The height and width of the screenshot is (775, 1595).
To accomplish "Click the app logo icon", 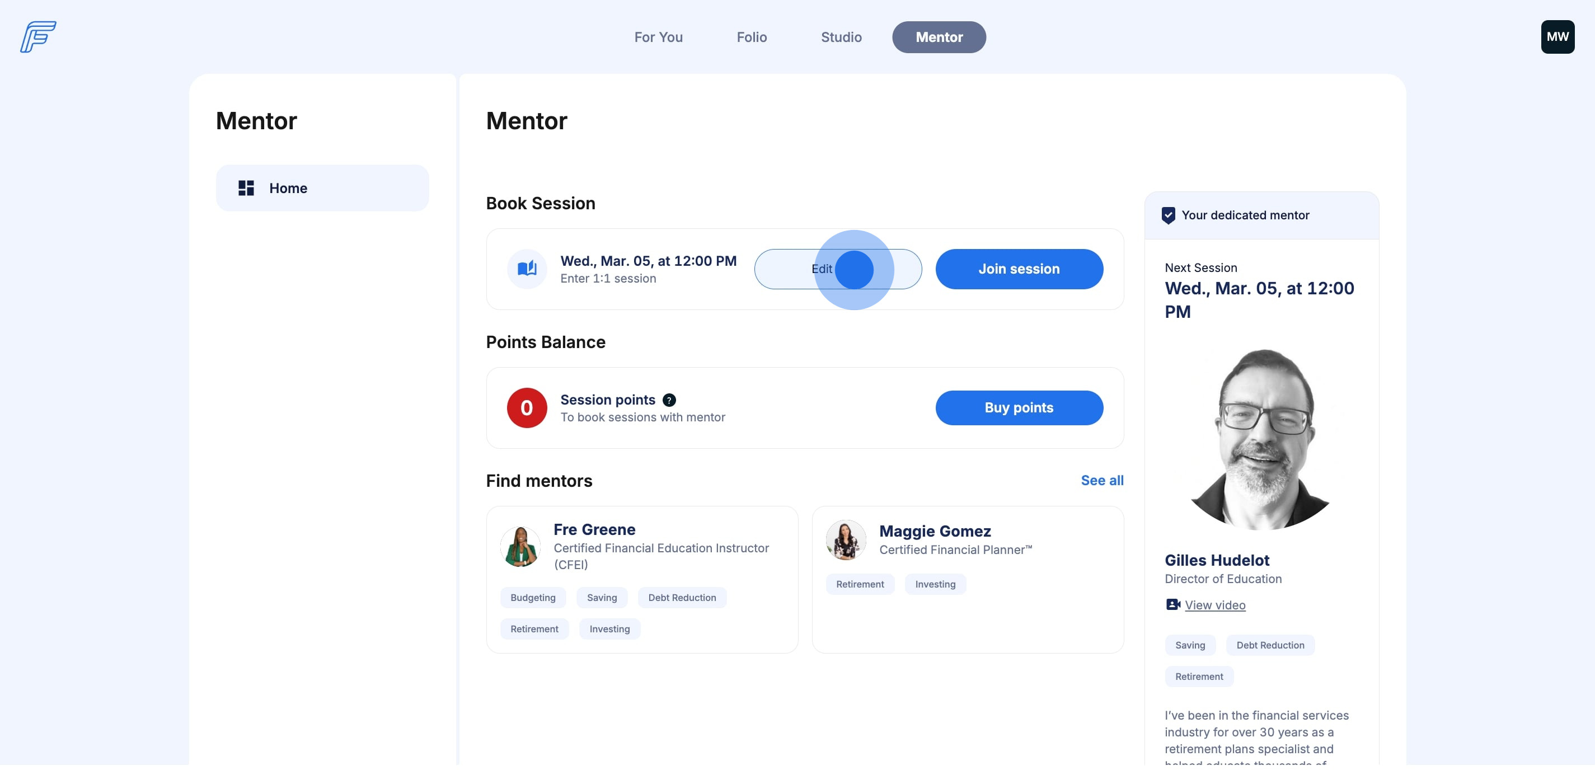I will point(37,37).
